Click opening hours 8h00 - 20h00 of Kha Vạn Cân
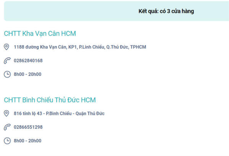 point(27,74)
